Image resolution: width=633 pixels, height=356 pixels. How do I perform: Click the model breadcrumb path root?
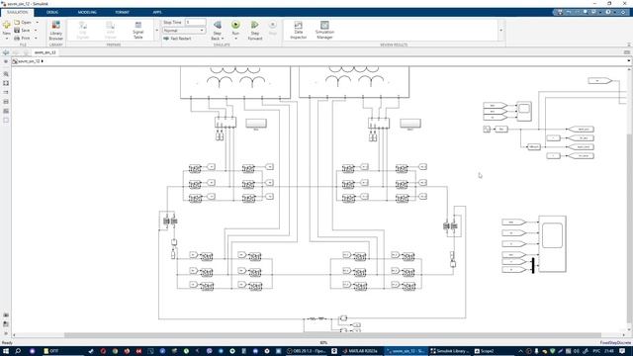point(29,61)
